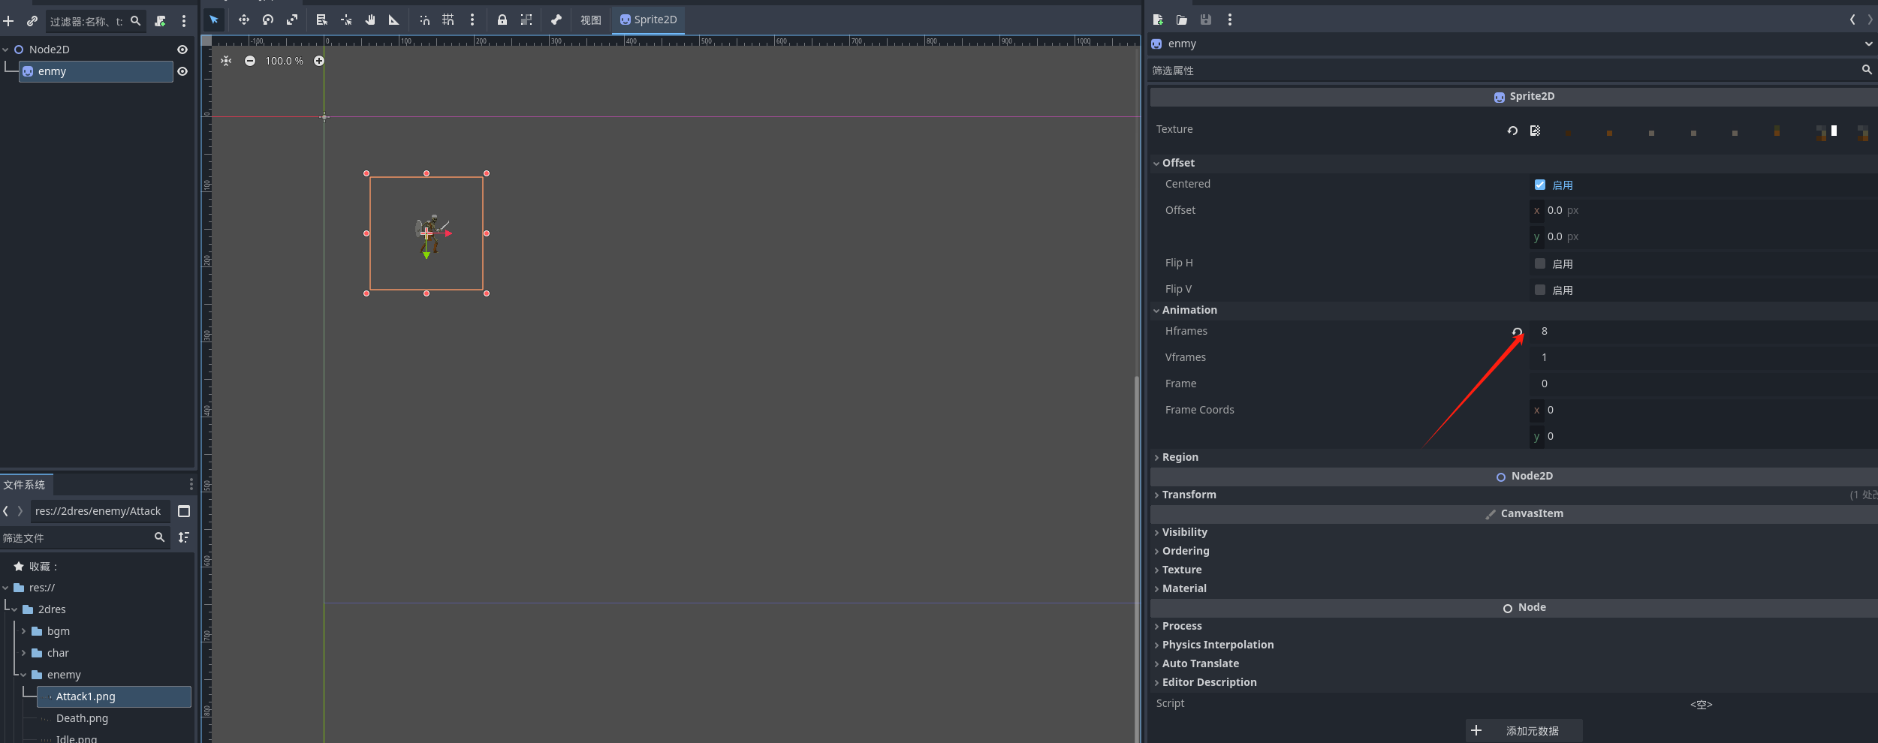The height and width of the screenshot is (743, 1878).
Task: Expand the Material section
Action: (1513, 588)
